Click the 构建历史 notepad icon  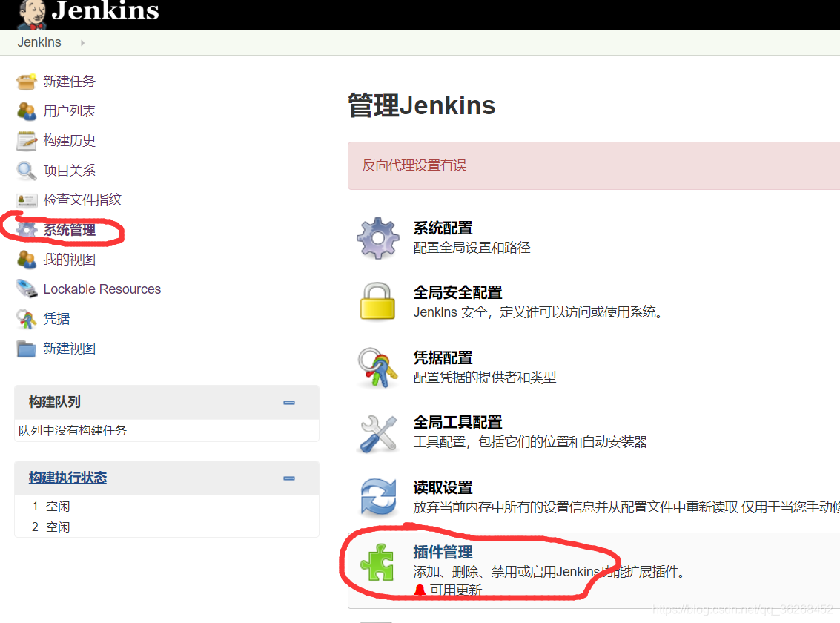[x=26, y=140]
